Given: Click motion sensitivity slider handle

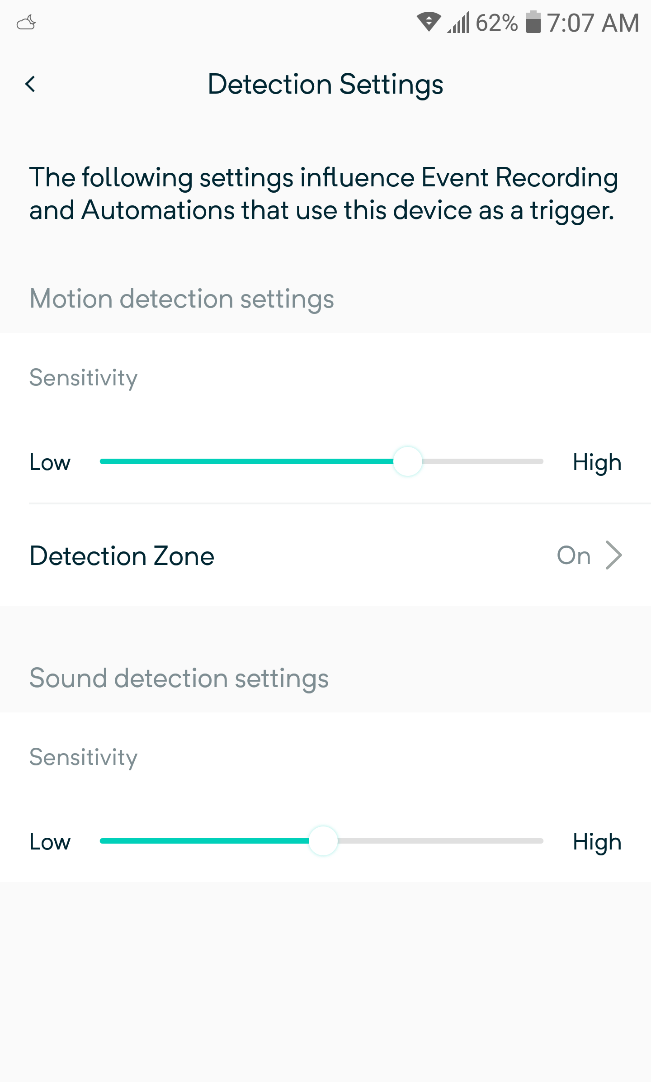Looking at the screenshot, I should click(407, 461).
